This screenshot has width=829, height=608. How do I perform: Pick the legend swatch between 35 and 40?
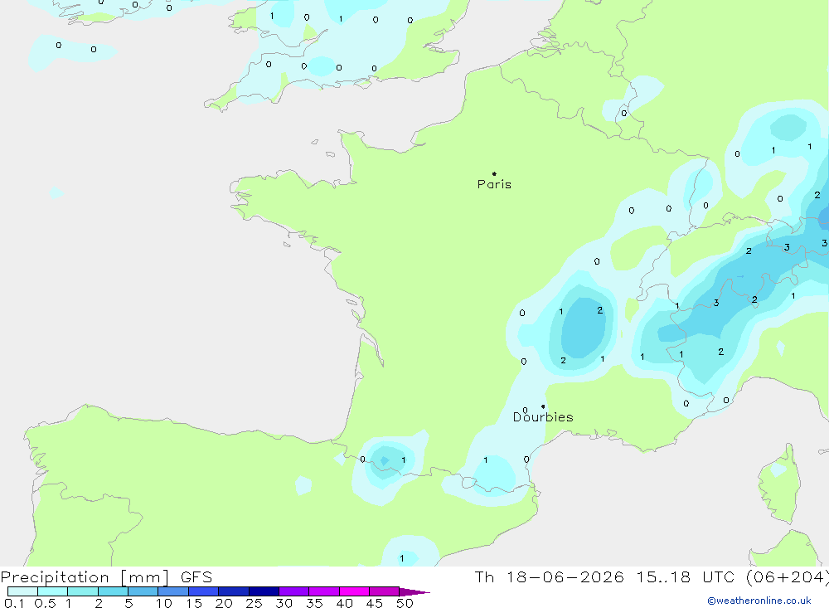[x=324, y=591]
